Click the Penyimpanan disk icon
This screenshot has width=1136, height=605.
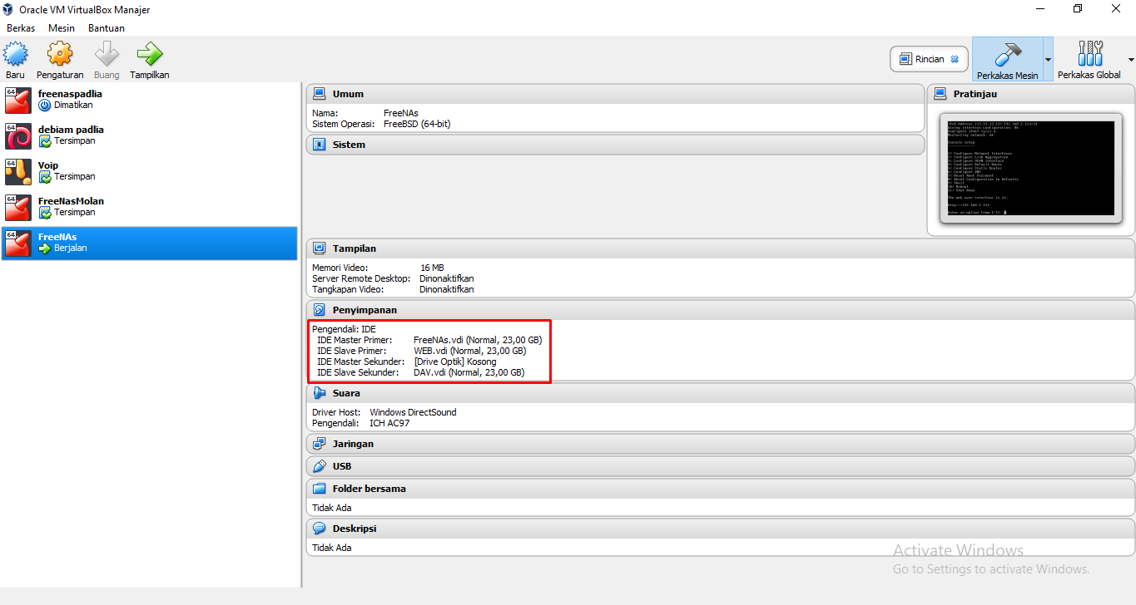319,310
